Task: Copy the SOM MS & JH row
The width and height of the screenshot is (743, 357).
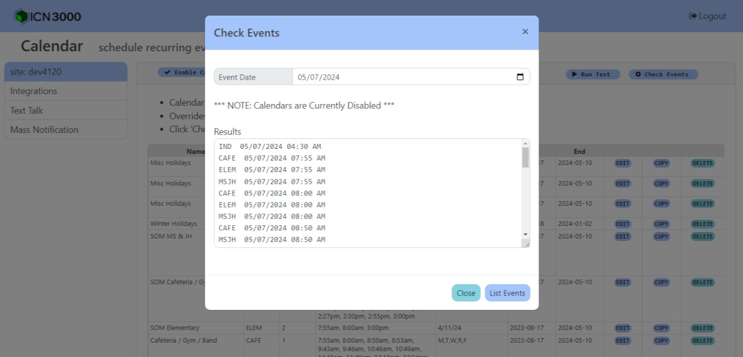Action: [661, 237]
